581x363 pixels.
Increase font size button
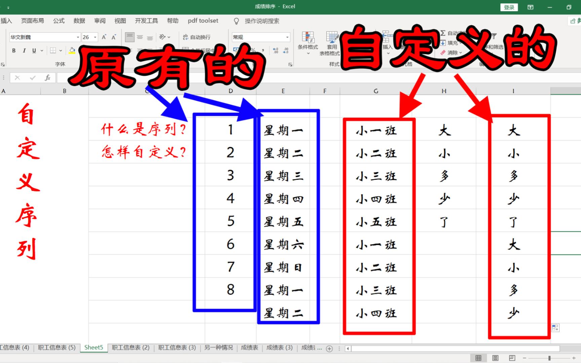(104, 37)
